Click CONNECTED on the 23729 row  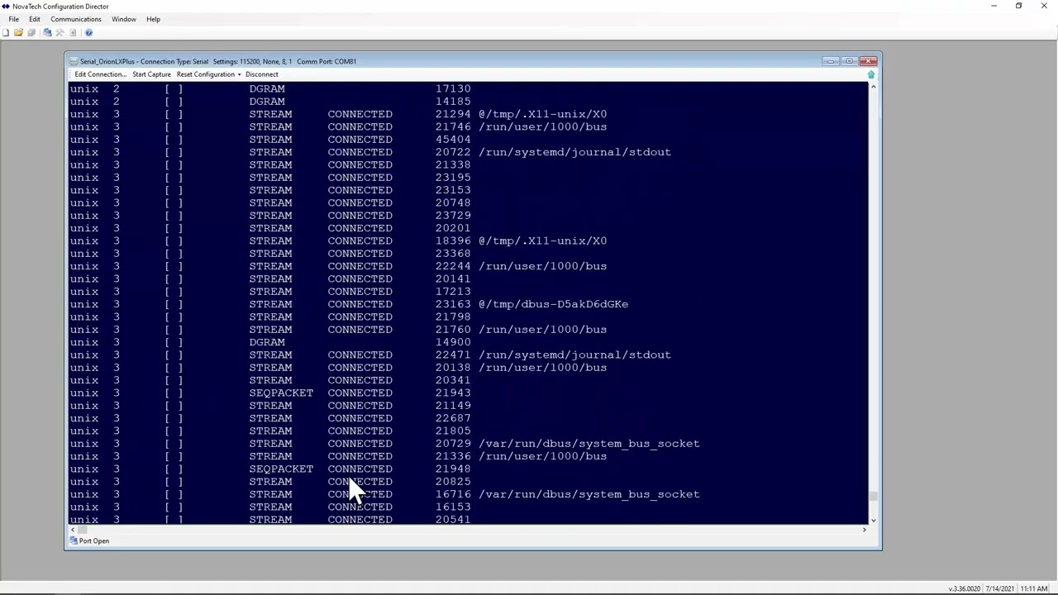(360, 216)
